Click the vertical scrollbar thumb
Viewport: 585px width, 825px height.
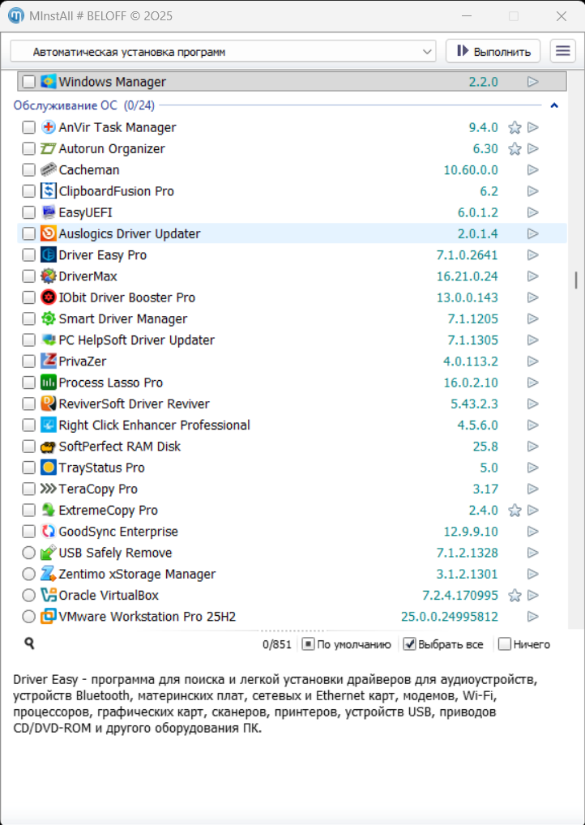576,280
